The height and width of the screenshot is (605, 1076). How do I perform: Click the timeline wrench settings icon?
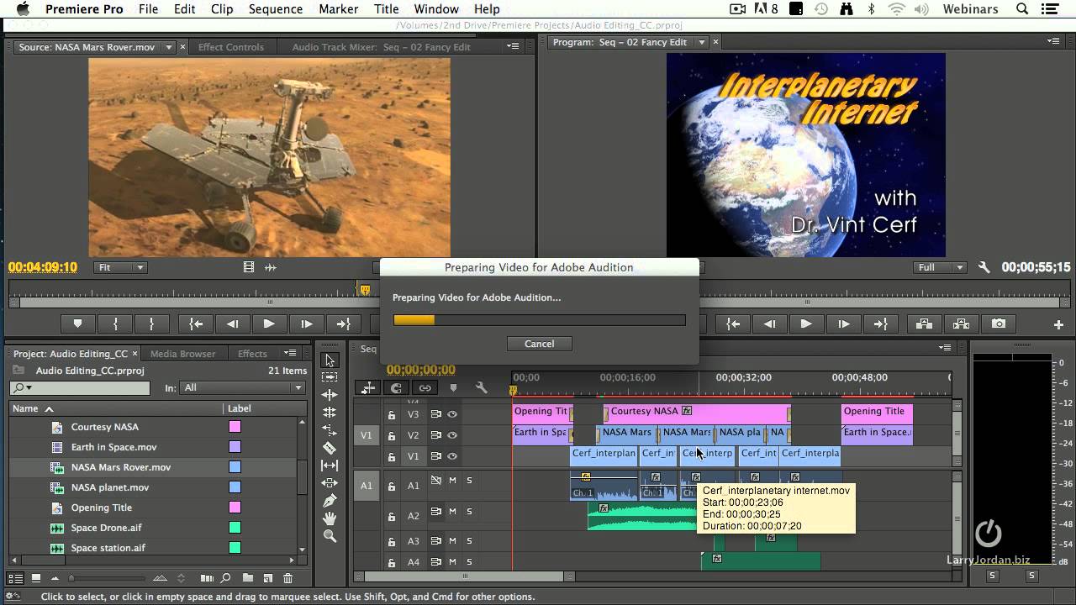click(481, 387)
